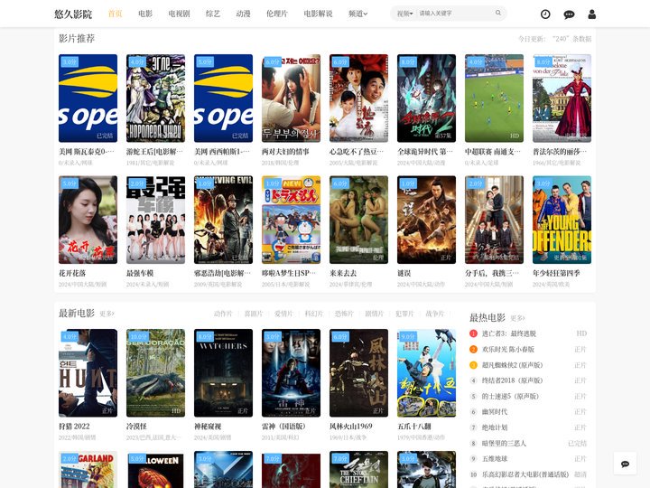Screen dimensions: 650x488
Task: Click the 邪恶浩劫 title text
Action: (222, 274)
